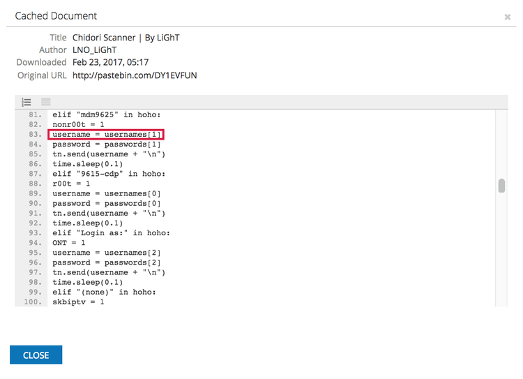The image size is (523, 379).
Task: Select the 'elif "mdm9625" in hoho:' line
Action: [x=106, y=114]
